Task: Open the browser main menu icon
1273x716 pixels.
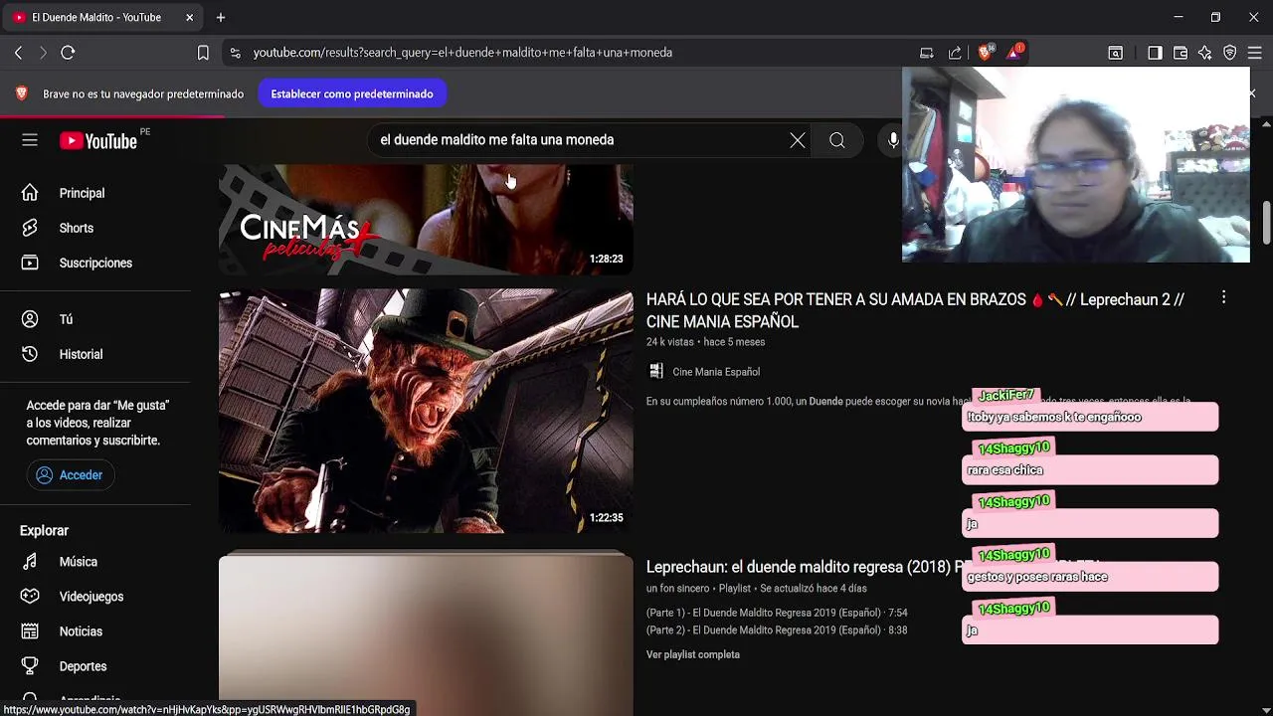Action: tap(1255, 53)
